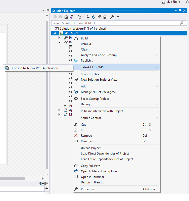Click Show All Files icon
The width and height of the screenshot is (189, 201).
pyautogui.click(x=105, y=17)
